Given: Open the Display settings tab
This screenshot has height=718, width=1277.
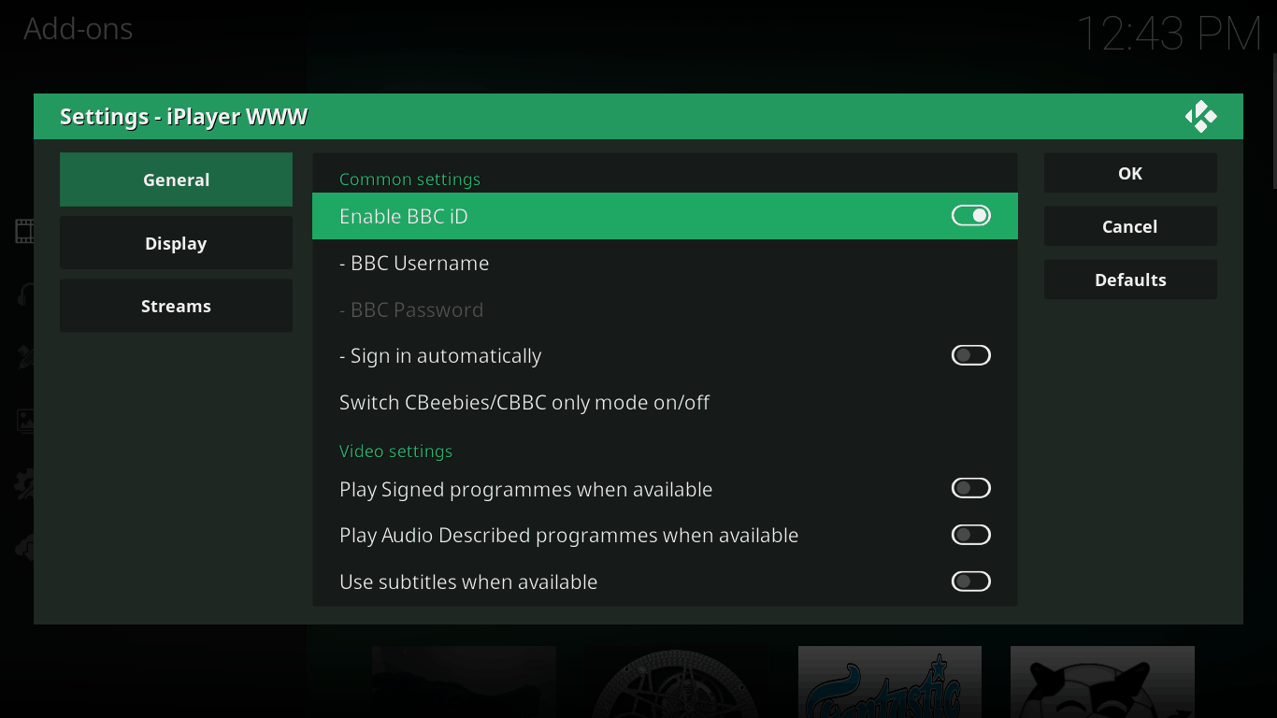Looking at the screenshot, I should coord(176,243).
